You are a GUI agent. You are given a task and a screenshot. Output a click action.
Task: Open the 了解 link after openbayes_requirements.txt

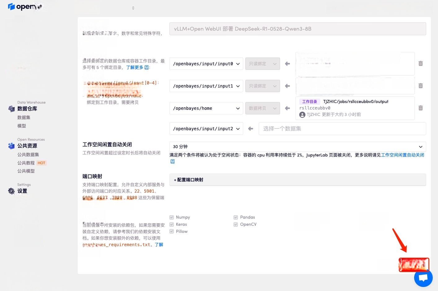pyautogui.click(x=159, y=245)
